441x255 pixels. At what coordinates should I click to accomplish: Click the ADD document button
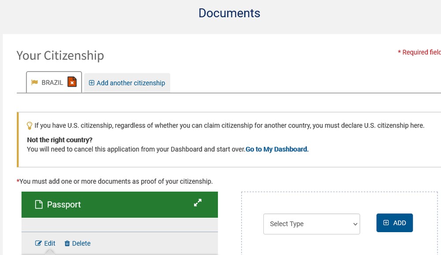tap(395, 223)
